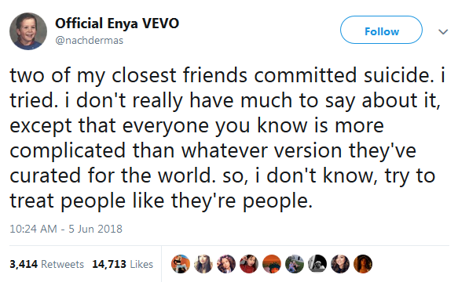Open the sixth liker avatar sitting on grass
Viewport: 458px width, 282px height.
pyautogui.click(x=295, y=264)
